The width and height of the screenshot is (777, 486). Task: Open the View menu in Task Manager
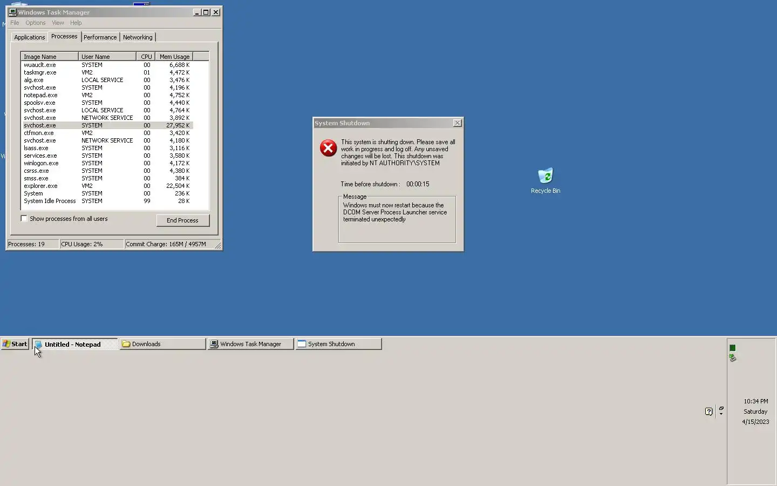click(x=58, y=23)
